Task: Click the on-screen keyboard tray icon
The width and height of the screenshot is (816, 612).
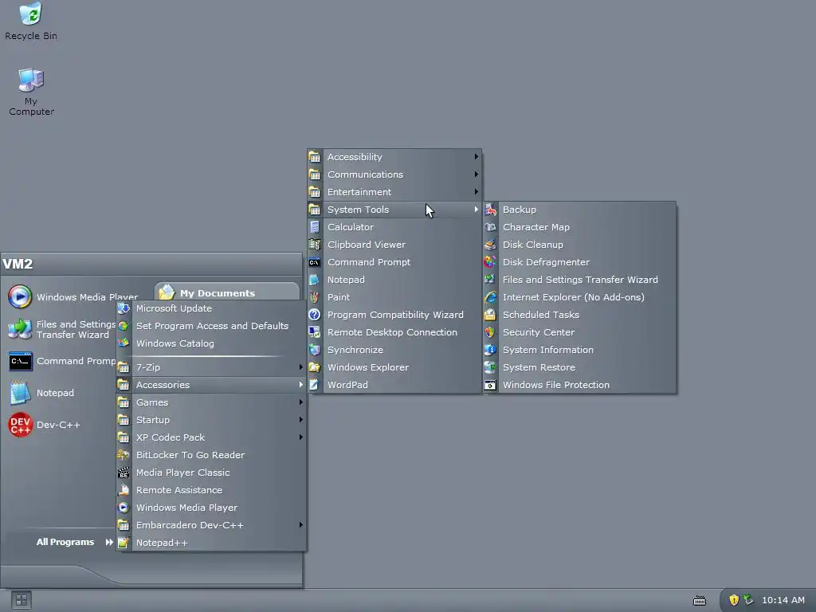Action: [x=700, y=601]
